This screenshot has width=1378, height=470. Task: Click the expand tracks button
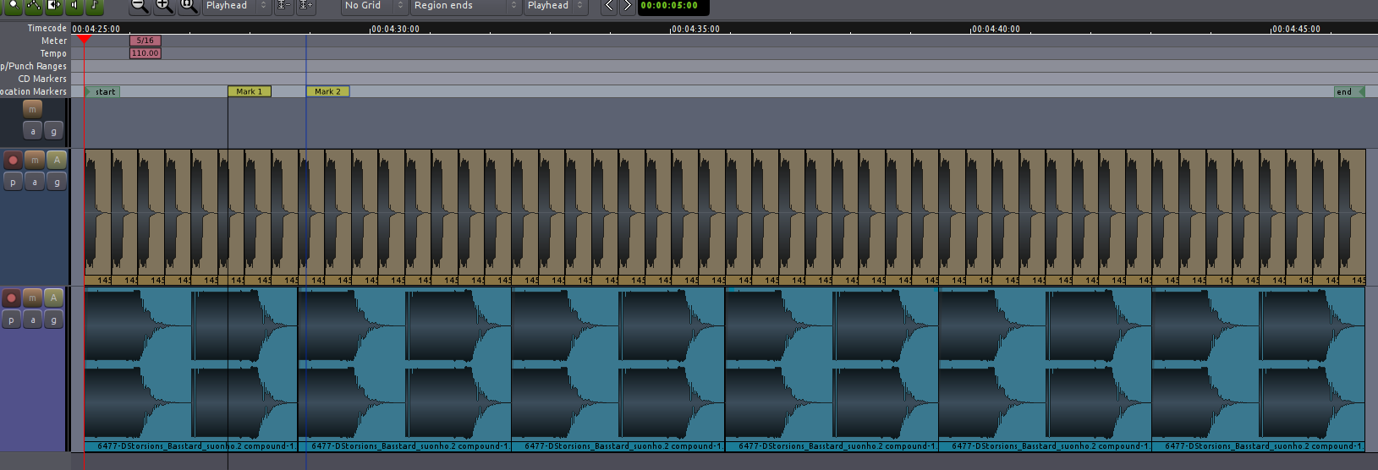click(305, 6)
